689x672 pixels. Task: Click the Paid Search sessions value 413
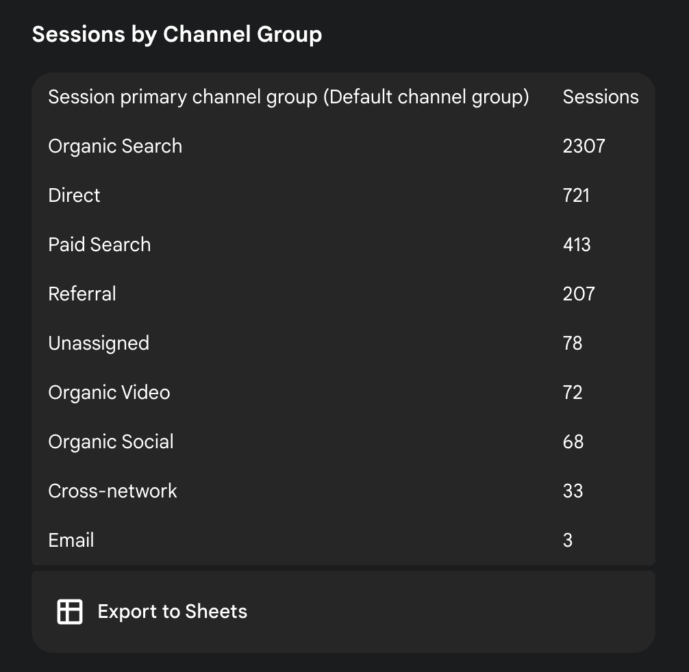575,244
